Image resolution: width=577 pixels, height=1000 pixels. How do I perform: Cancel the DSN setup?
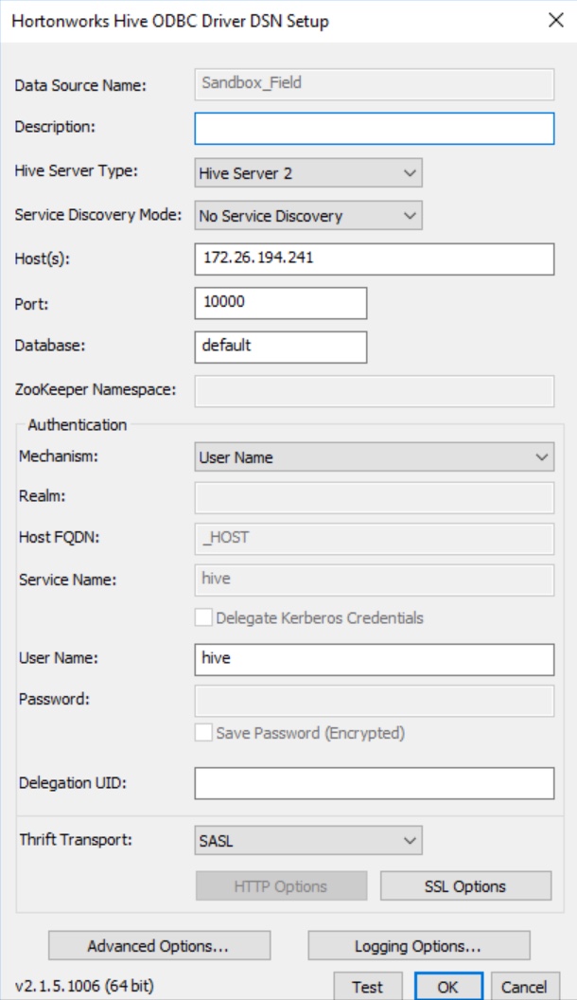click(526, 986)
